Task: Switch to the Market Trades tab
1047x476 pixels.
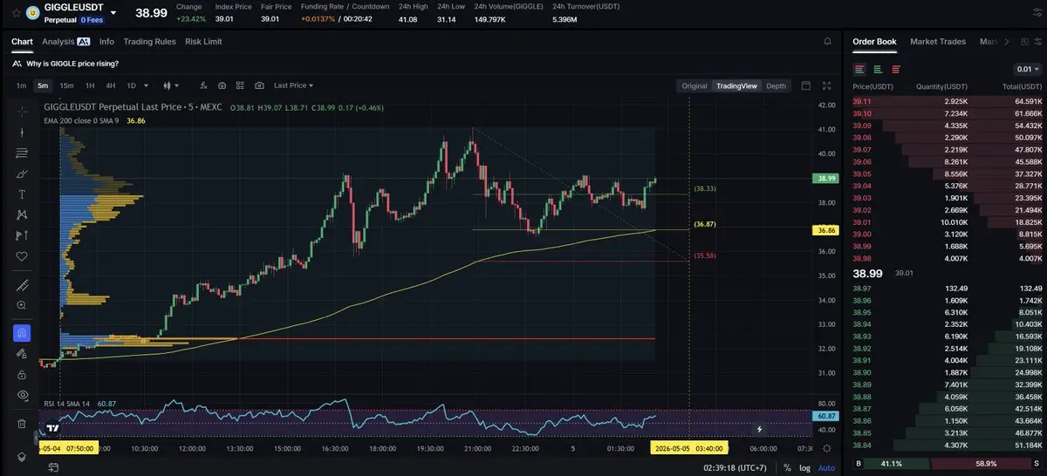Action: click(938, 41)
